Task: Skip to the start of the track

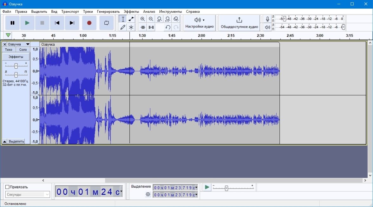Action: point(57,23)
